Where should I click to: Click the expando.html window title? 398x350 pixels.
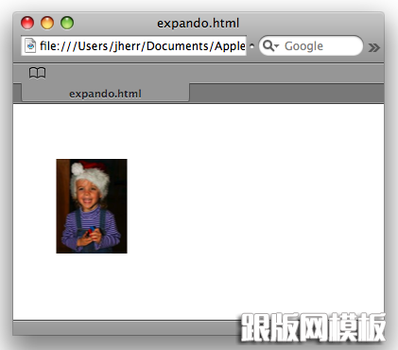point(199,23)
